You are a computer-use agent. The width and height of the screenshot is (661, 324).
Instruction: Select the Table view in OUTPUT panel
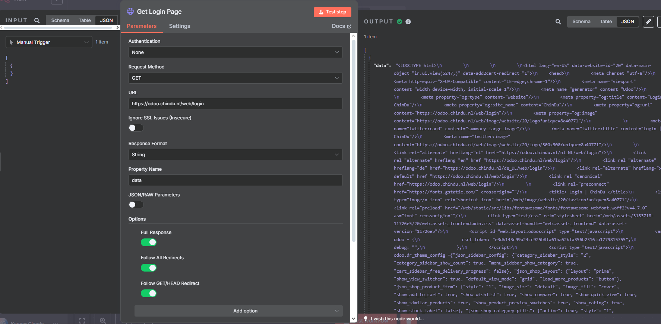[x=605, y=22]
